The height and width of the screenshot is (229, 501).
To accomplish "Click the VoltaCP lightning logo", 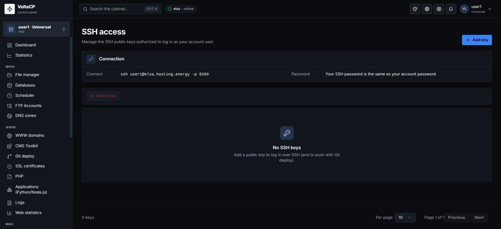I will [x=10, y=9].
